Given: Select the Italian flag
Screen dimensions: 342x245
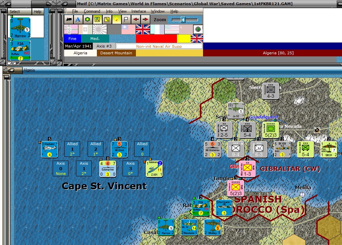Looking at the screenshot, I should tap(85, 29).
